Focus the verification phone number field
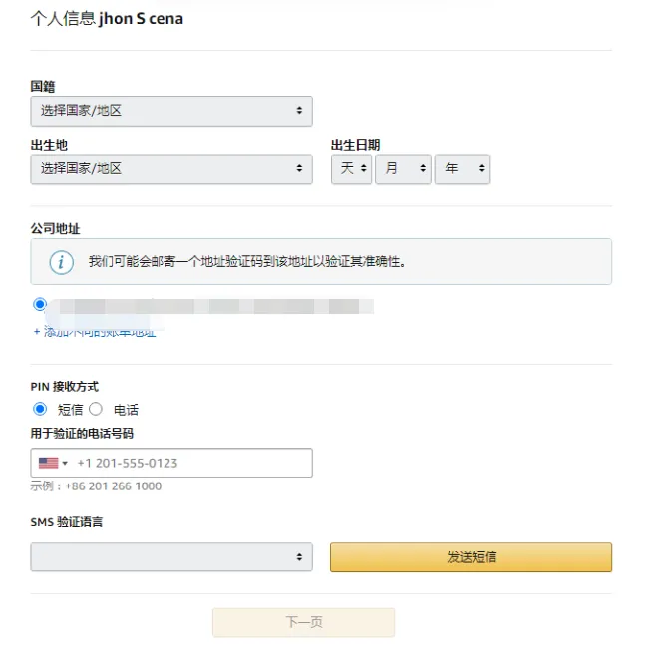This screenshot has height=648, width=659. click(x=189, y=463)
